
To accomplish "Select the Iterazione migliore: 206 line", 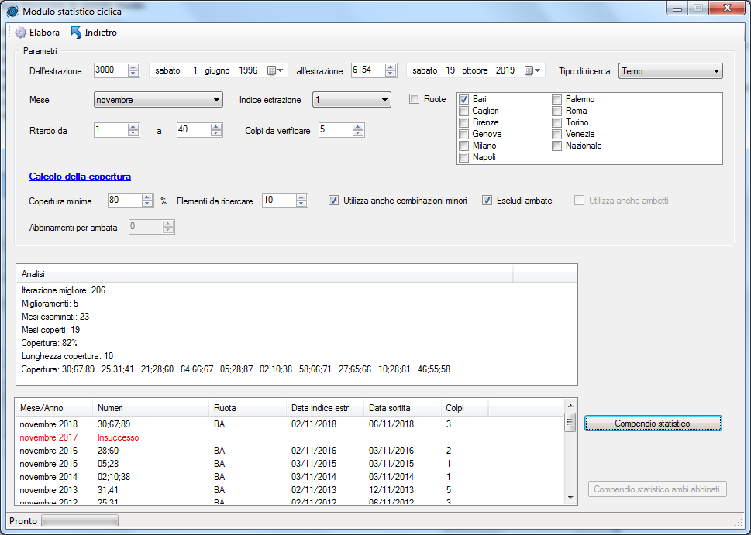I will tap(64, 290).
